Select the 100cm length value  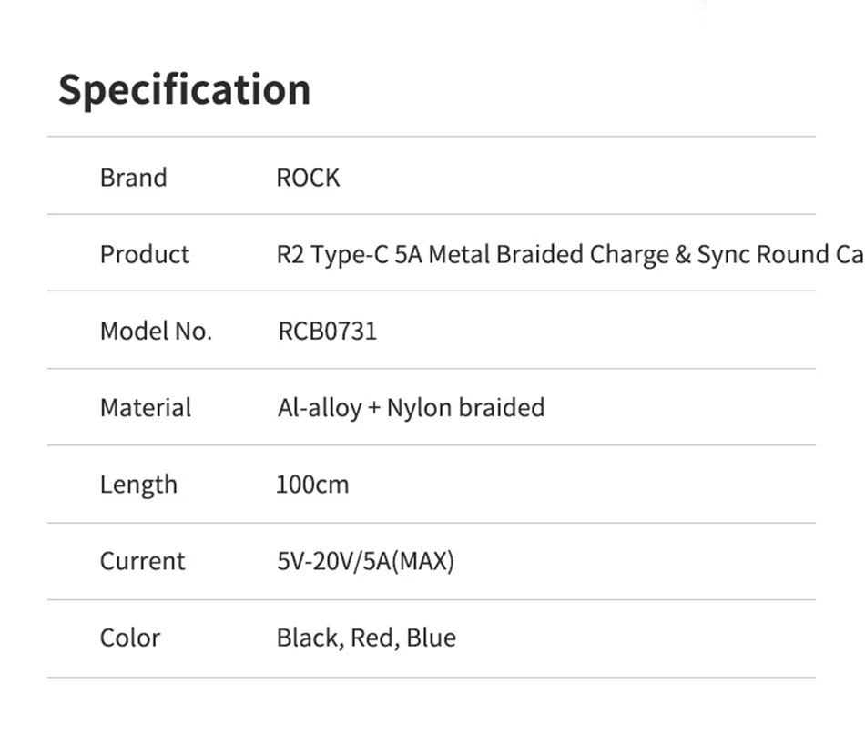(x=312, y=484)
